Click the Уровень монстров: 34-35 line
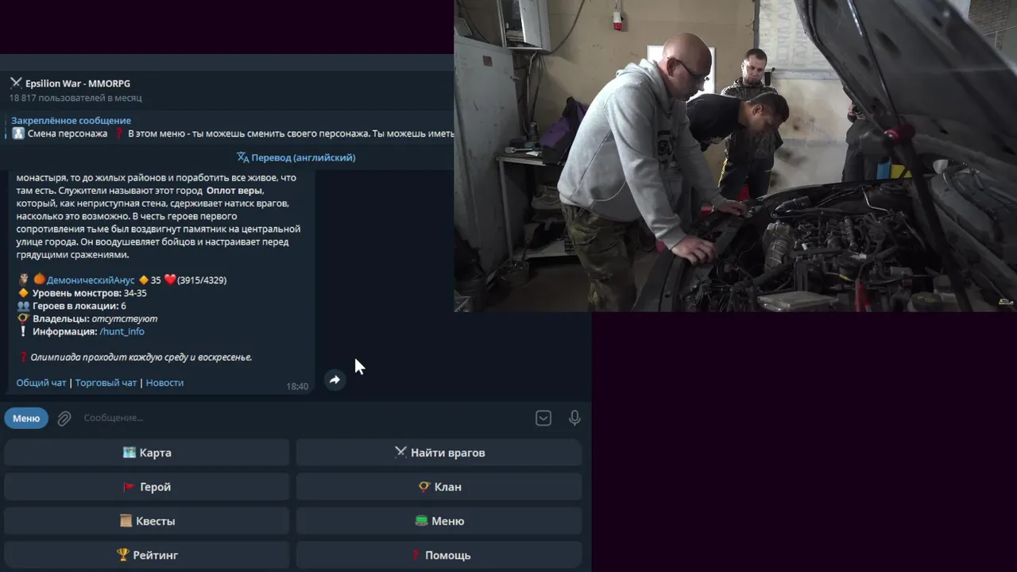Screen dimensions: 1017x572 [82, 293]
